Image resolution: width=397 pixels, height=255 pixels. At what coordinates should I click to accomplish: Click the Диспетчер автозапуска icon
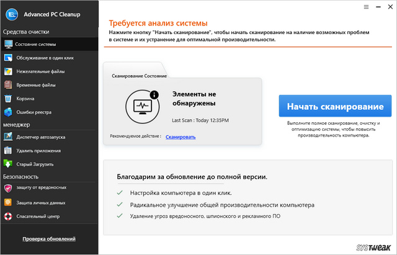[8, 136]
